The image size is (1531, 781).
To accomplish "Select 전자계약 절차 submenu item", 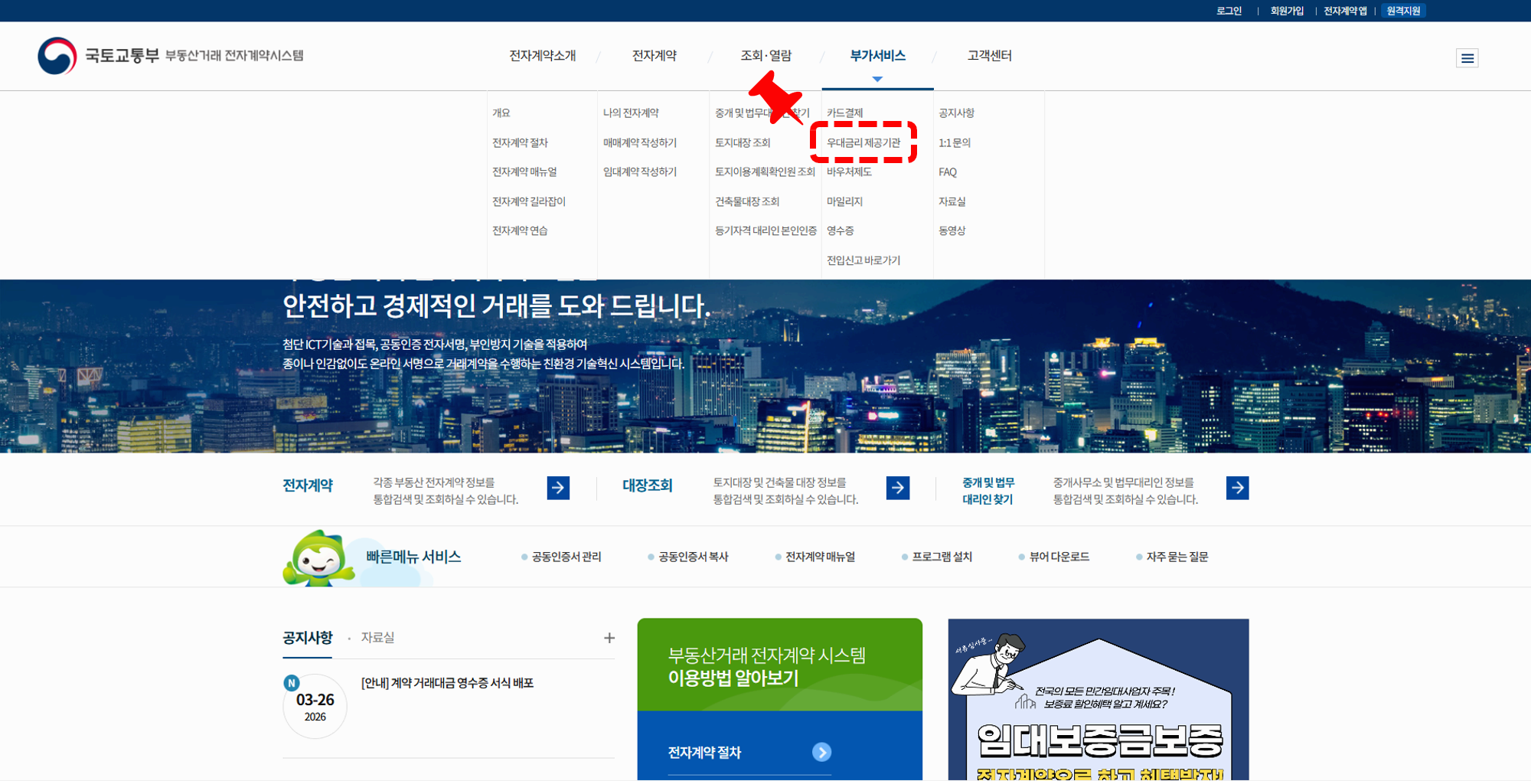I will [520, 142].
